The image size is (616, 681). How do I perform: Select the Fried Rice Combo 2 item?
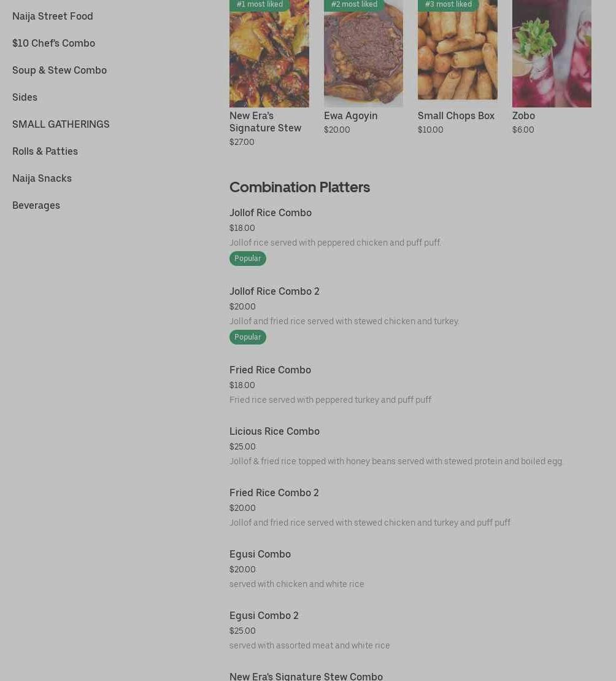(x=274, y=493)
